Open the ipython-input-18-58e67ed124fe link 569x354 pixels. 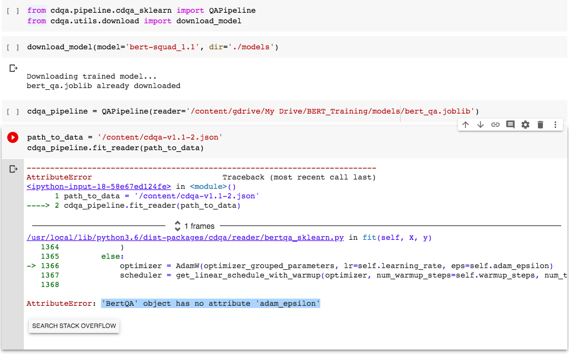(99, 187)
